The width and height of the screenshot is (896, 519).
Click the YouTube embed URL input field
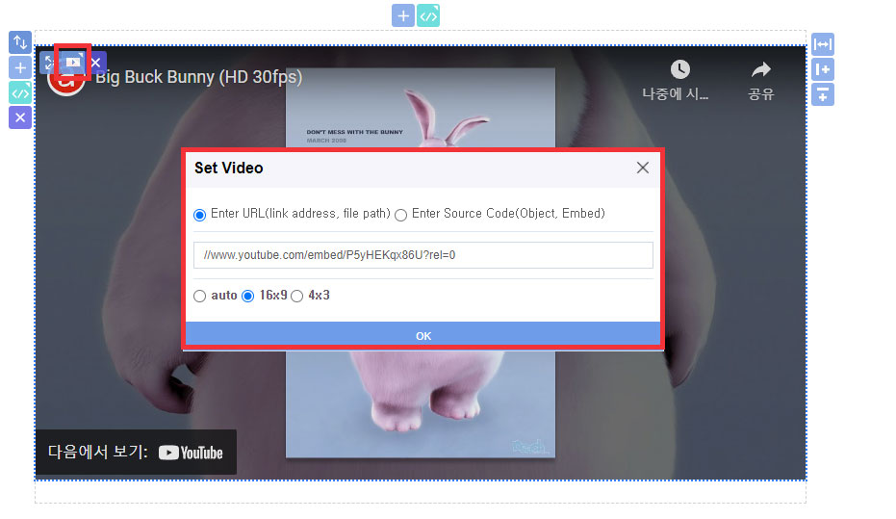(x=422, y=255)
